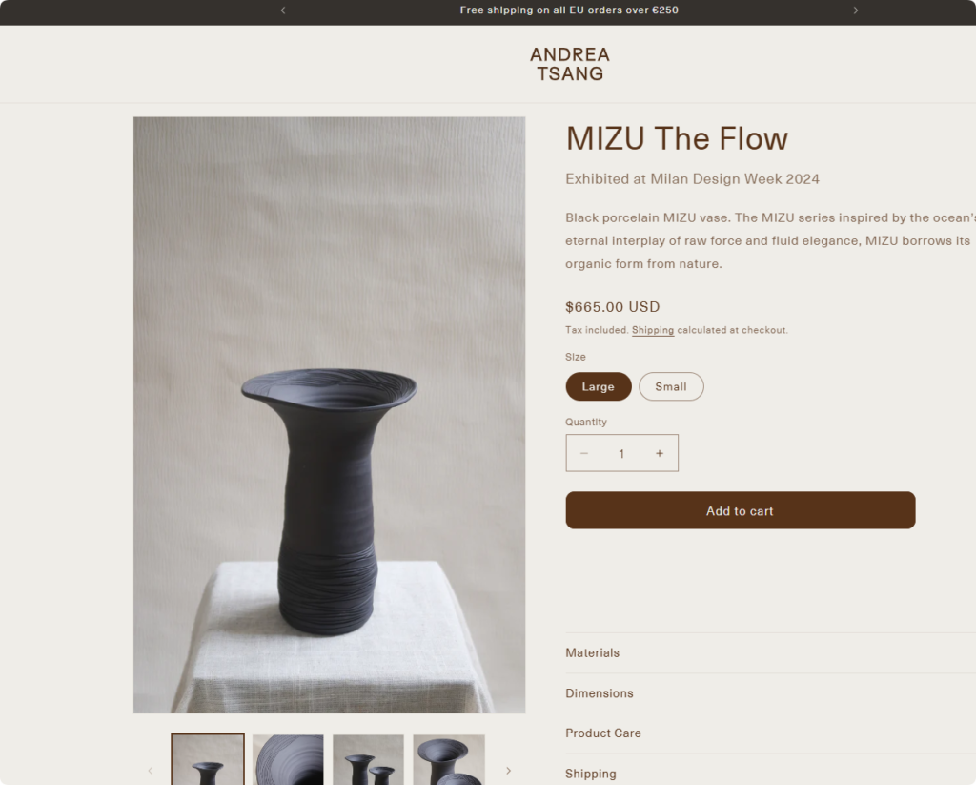Increase quantity with the plus icon
Image resolution: width=976 pixels, height=785 pixels.
(659, 453)
